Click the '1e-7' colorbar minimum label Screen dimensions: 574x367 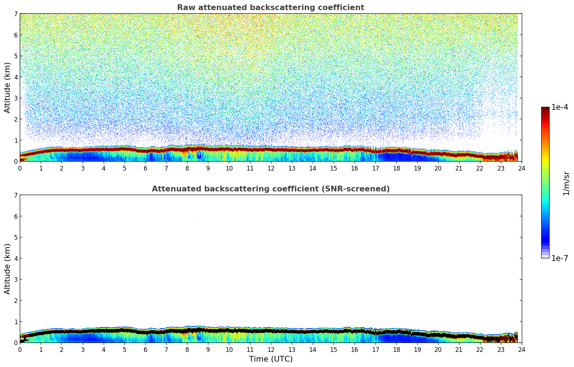560,258
